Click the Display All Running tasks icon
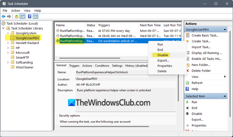The image size is (233, 137). [x=188, y=53]
